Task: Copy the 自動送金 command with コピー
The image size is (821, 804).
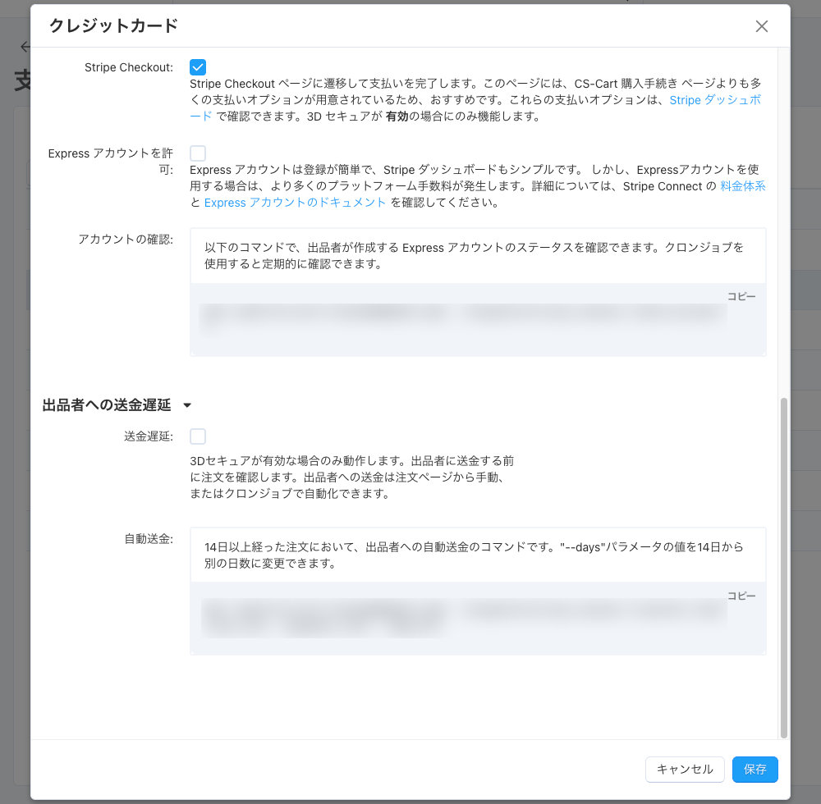Action: (x=741, y=596)
